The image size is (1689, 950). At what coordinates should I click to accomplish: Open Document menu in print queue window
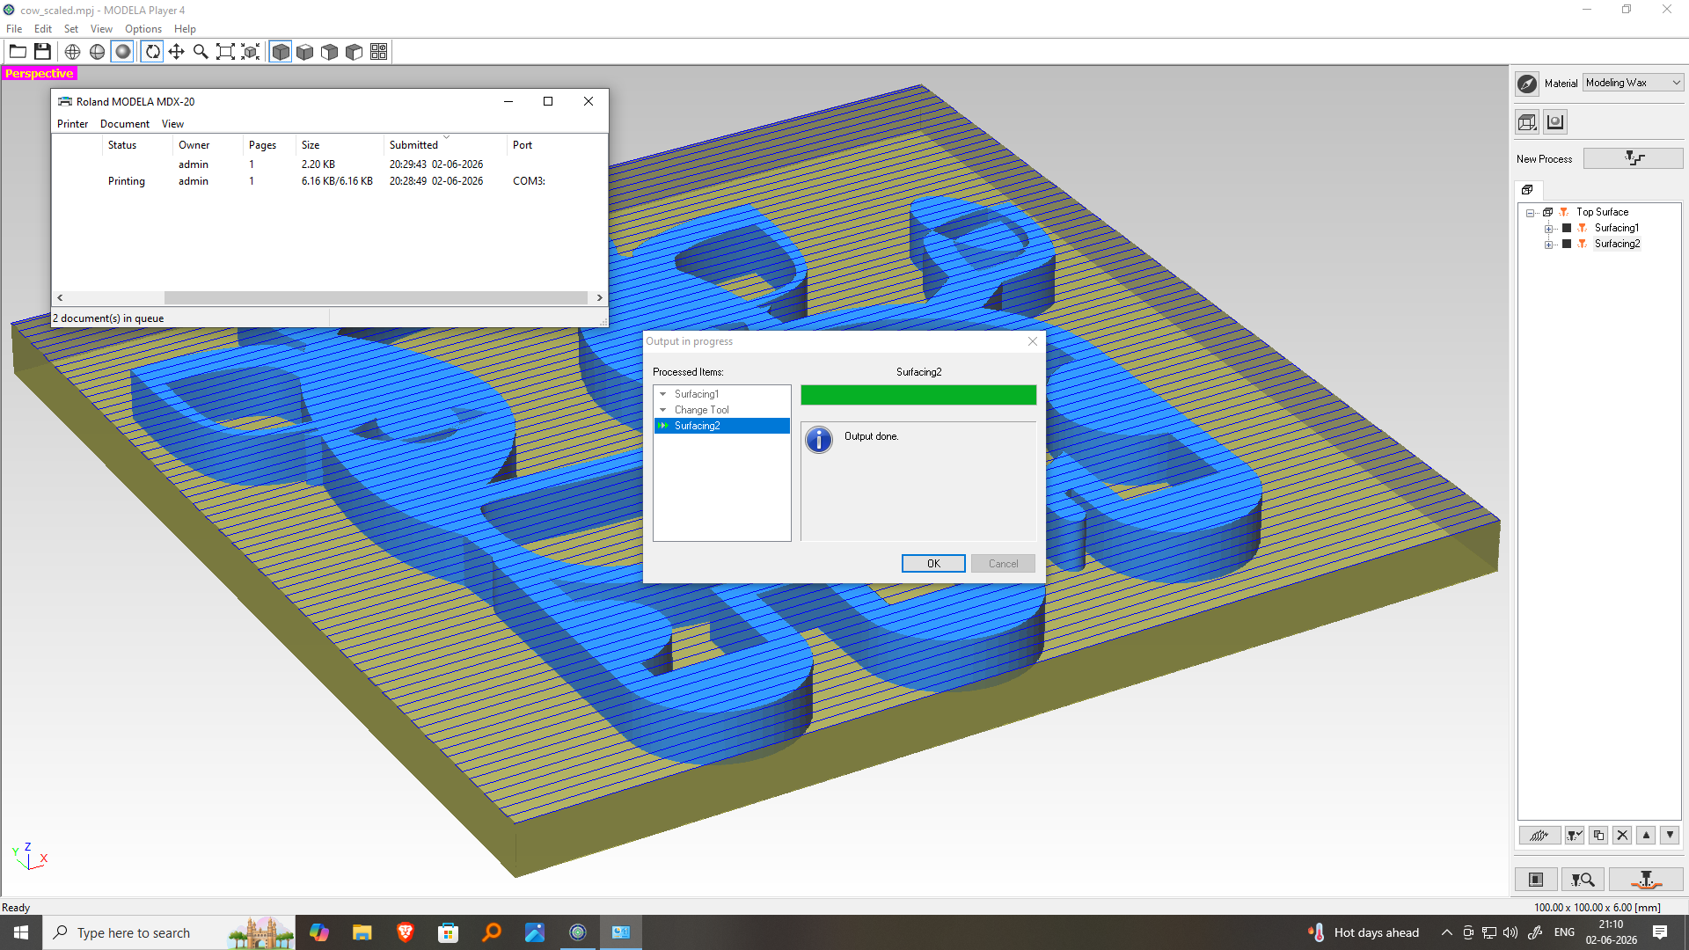coord(125,124)
